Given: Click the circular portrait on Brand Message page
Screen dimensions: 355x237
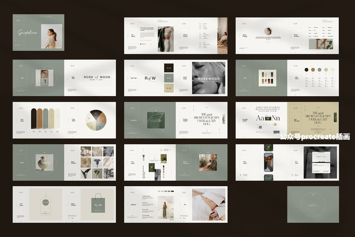Looking at the screenshot, I should pyautogui.click(x=268, y=31).
